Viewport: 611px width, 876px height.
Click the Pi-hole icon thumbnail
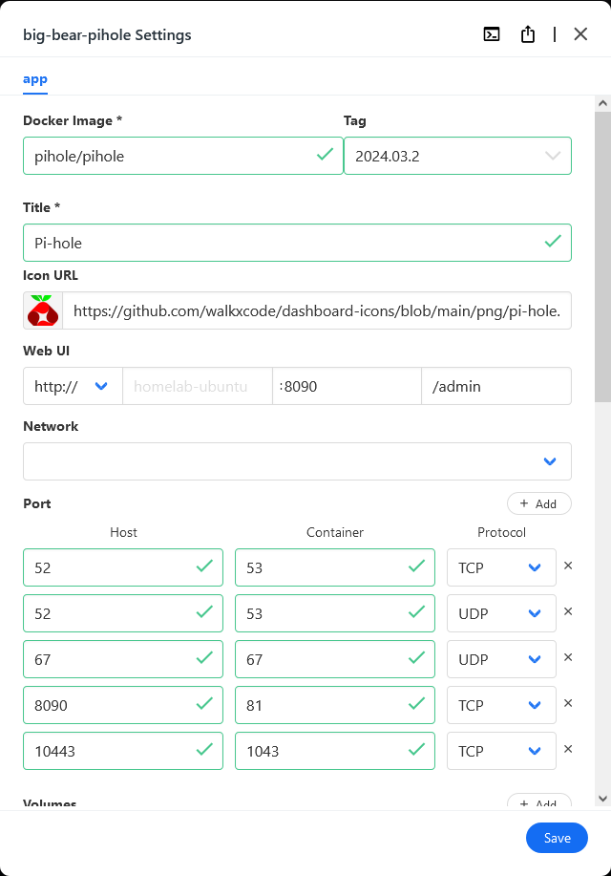[43, 310]
